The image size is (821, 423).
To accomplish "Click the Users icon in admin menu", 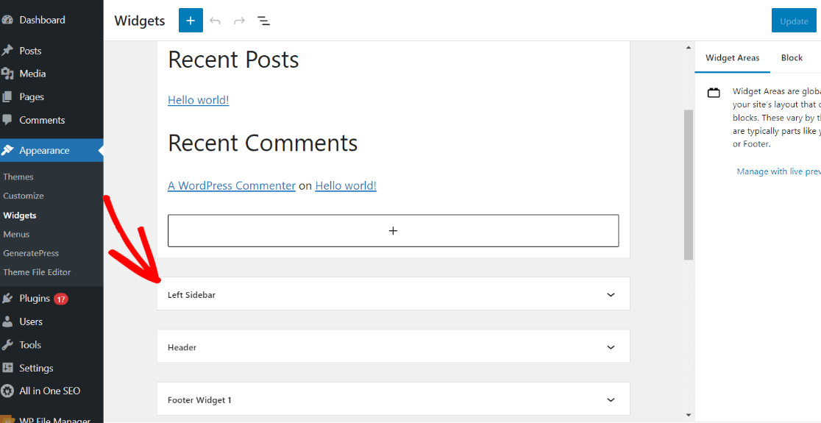I will [8, 321].
